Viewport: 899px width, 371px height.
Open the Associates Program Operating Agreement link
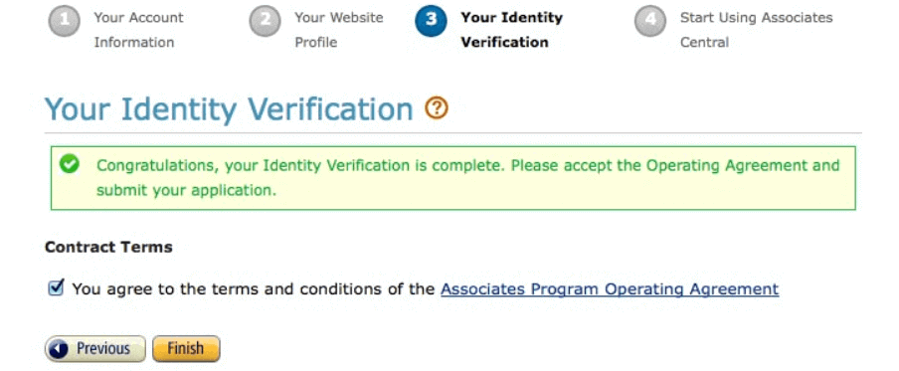610,289
